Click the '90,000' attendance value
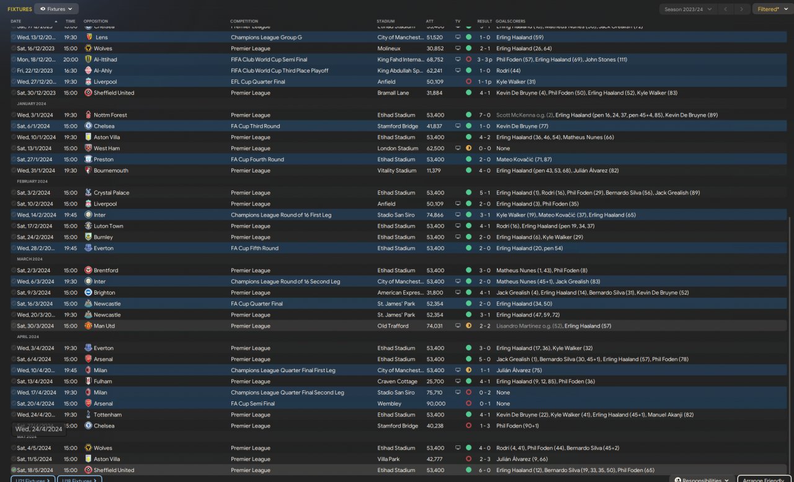Screen dimensions: 794x482 point(435,404)
